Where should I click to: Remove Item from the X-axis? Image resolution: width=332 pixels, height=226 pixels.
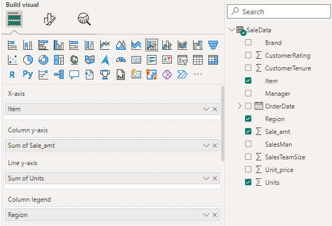point(215,109)
